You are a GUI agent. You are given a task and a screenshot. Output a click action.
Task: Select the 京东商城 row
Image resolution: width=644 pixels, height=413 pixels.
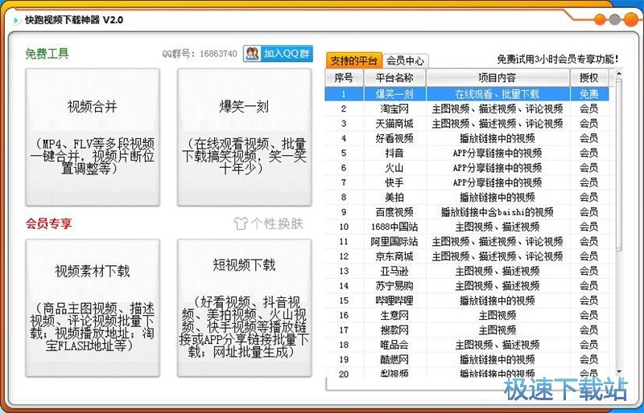tap(467, 256)
